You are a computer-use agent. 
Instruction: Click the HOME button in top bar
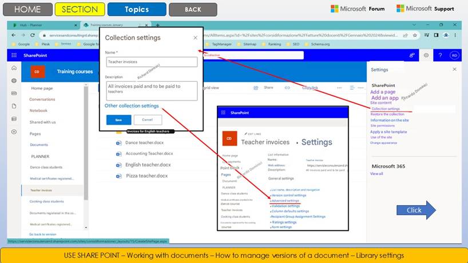point(27,9)
